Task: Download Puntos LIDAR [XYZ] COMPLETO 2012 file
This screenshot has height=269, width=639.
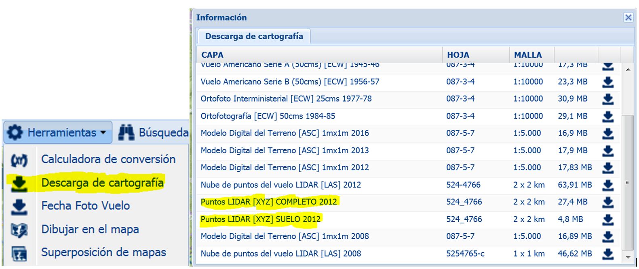Action: [607, 202]
